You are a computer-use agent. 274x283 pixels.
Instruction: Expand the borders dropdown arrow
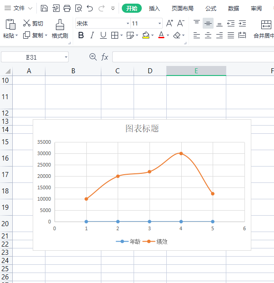(121, 35)
